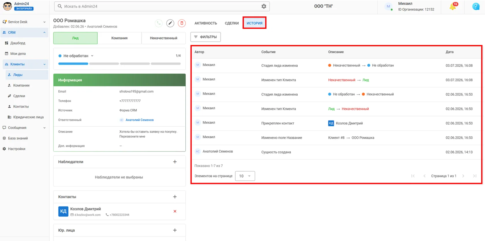The image size is (485, 241).
Task: Open the items-per-page dropdown showing 10
Action: coord(245,176)
